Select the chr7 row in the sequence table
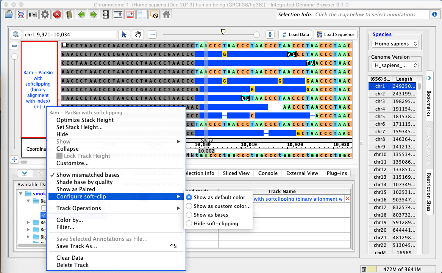 click(x=392, y=131)
